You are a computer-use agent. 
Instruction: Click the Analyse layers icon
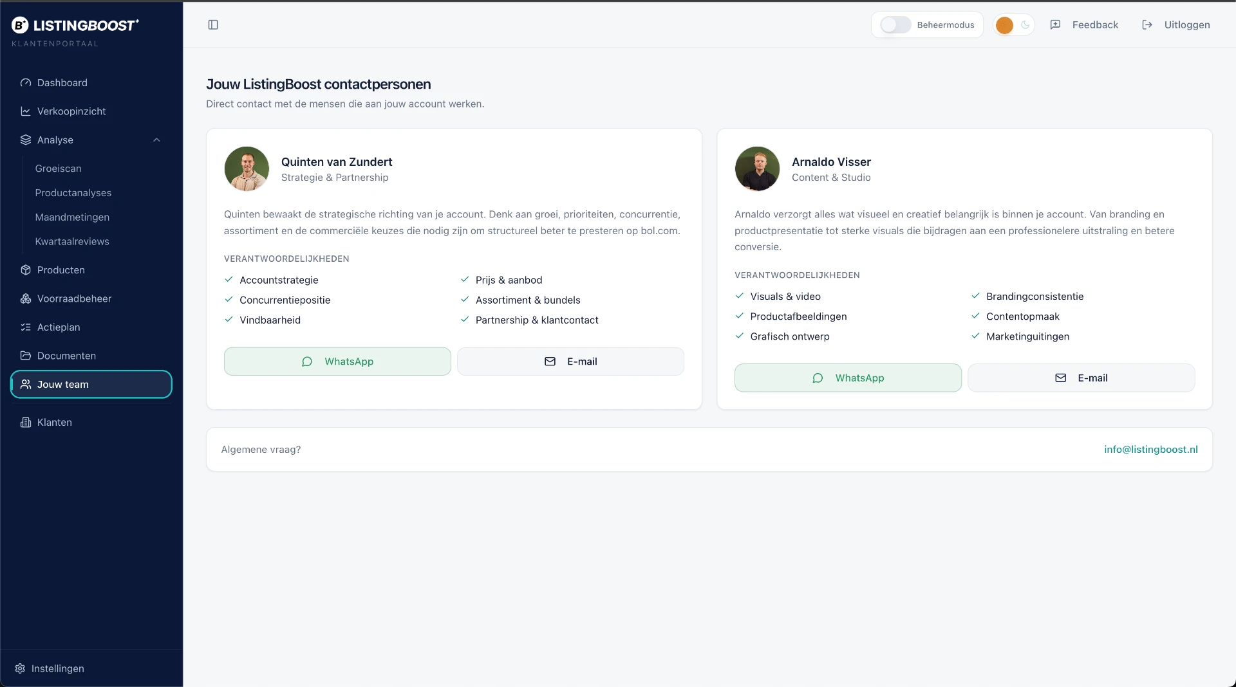click(26, 140)
